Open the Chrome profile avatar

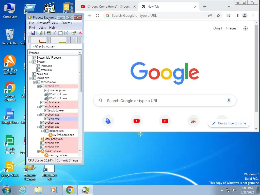point(245,15)
